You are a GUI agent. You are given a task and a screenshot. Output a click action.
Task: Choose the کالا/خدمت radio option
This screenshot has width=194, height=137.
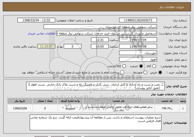pyautogui.click(x=124, y=66)
